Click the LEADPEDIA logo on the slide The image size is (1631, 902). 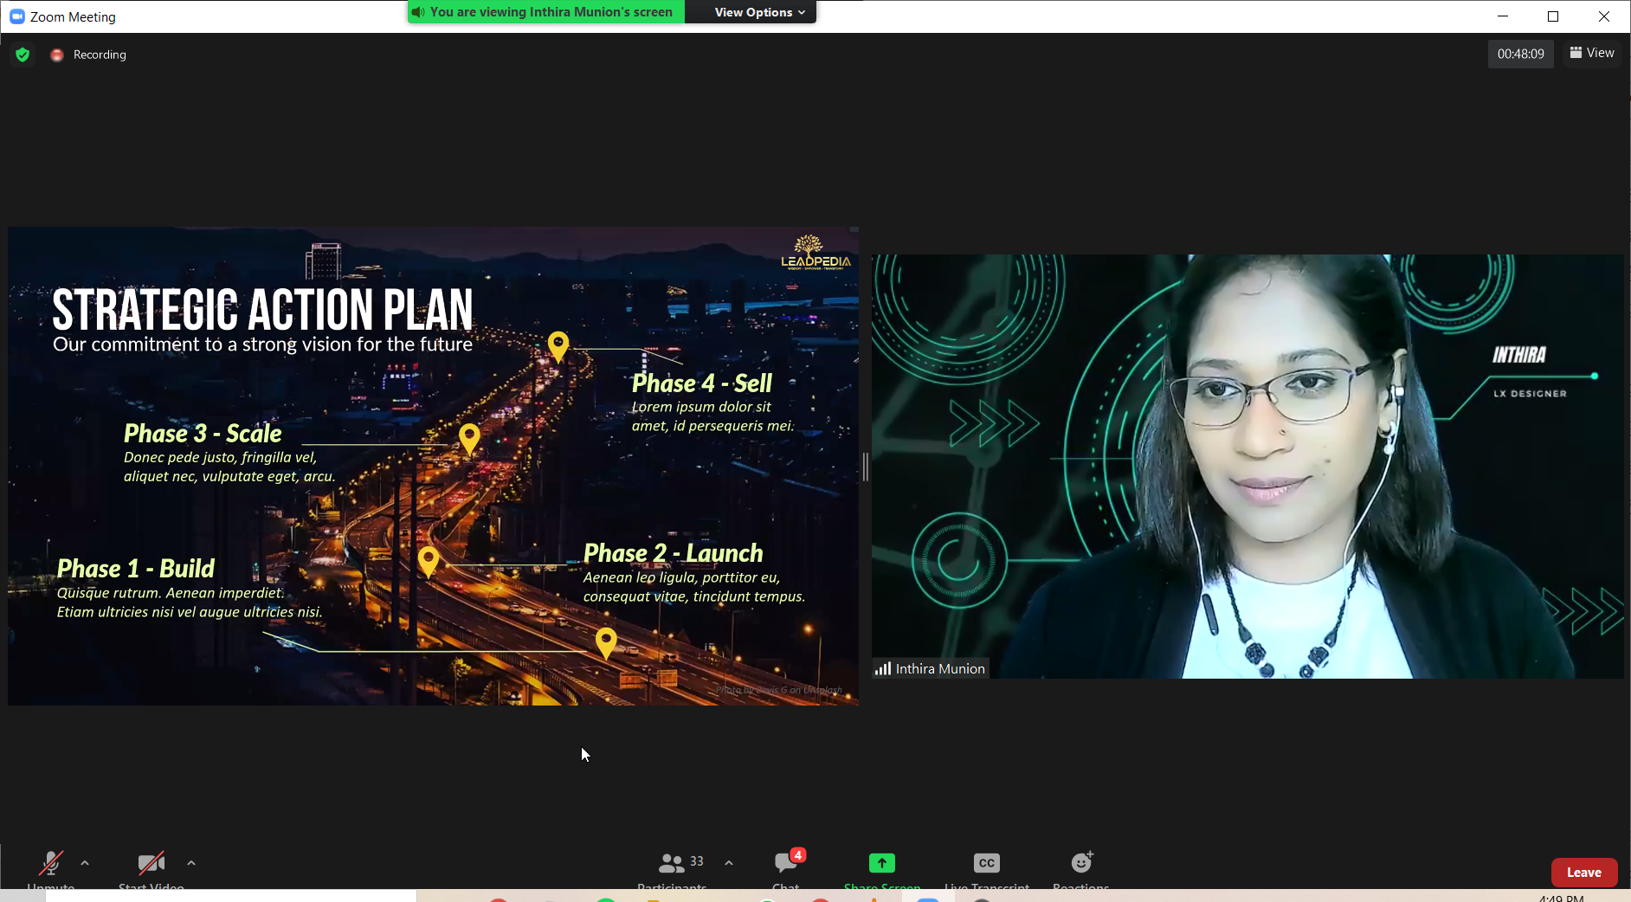tap(815, 252)
